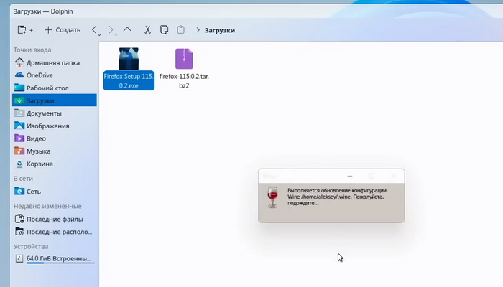Viewport: 503px width, 287px height.
Task: Open Изображения in the sidebar
Action: [54, 126]
